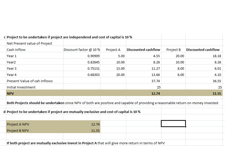Click the 'Present Value of cah inflows' label

point(30,81)
